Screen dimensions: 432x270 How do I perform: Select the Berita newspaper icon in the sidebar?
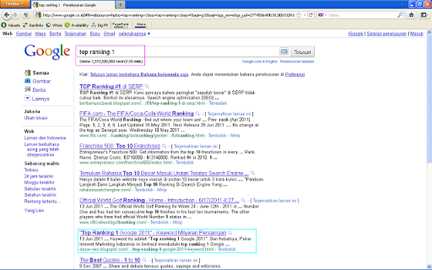point(27,89)
